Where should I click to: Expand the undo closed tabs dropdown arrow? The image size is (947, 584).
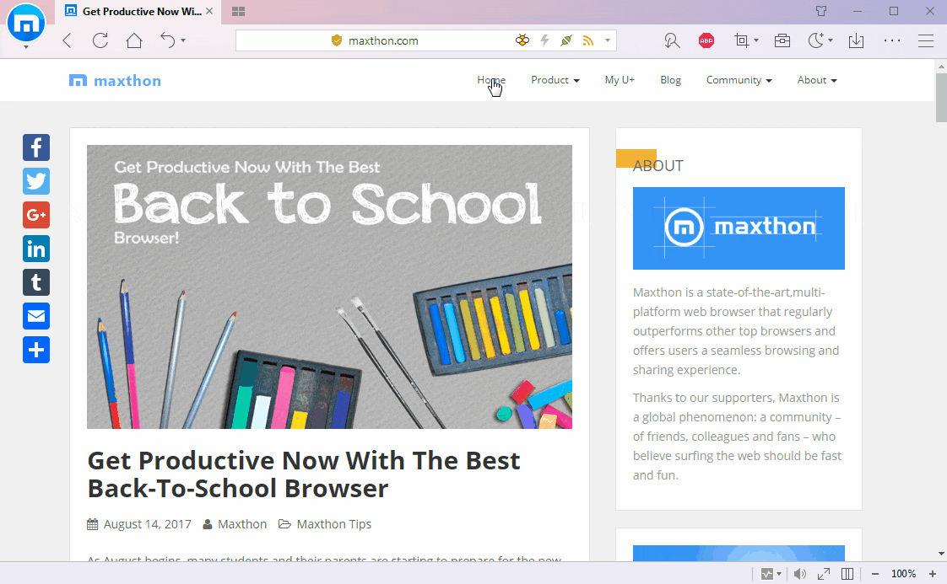183,40
